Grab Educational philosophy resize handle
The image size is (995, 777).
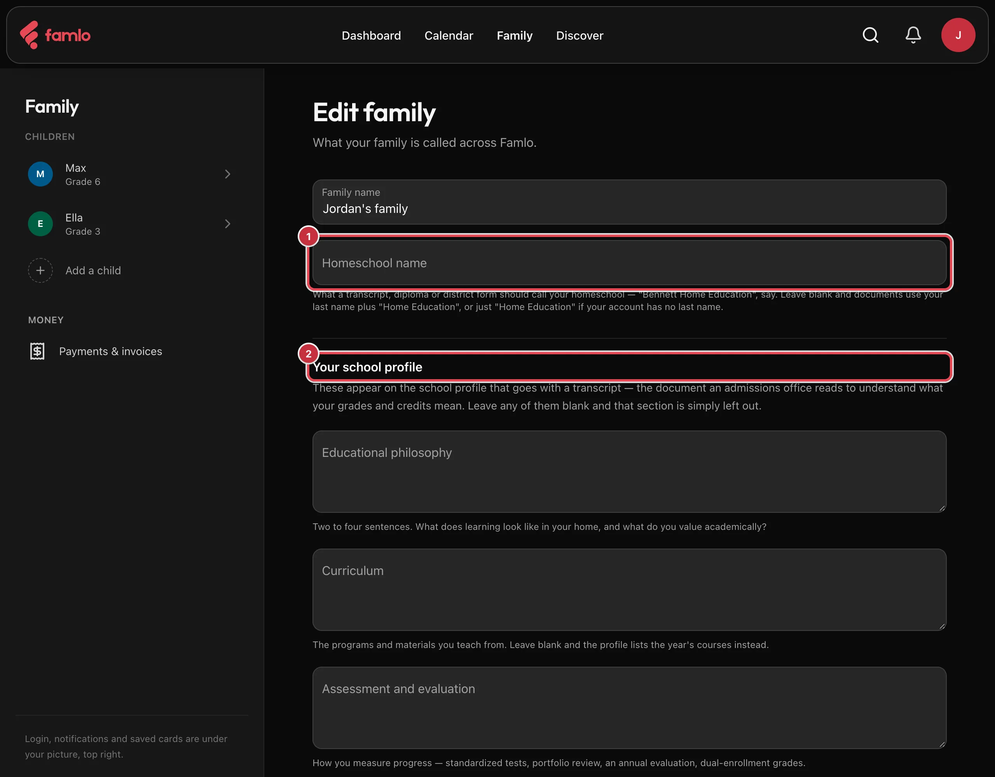942,508
